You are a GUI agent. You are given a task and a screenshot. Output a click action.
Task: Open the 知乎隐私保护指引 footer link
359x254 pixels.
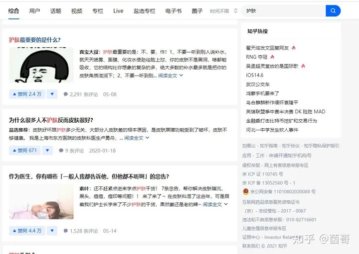coord(322,146)
